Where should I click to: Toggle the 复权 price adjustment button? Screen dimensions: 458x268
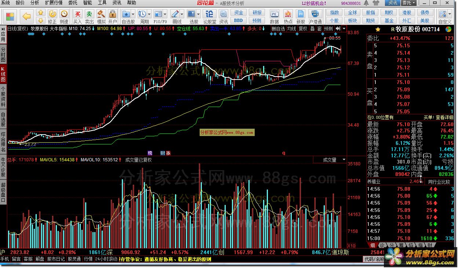pyautogui.click(x=303, y=29)
